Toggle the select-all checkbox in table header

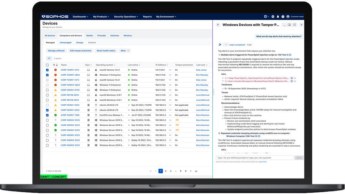(47, 65)
